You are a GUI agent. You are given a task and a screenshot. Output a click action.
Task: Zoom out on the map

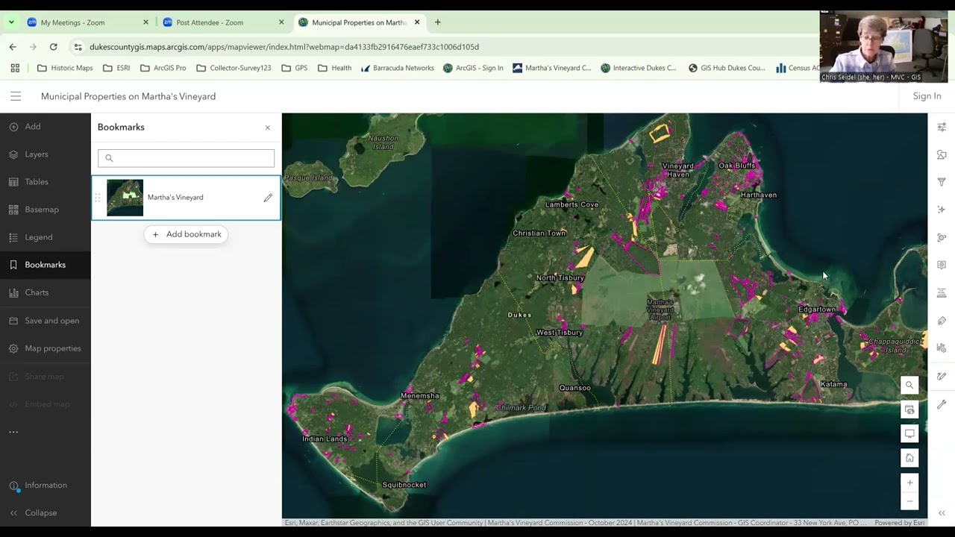(x=909, y=501)
